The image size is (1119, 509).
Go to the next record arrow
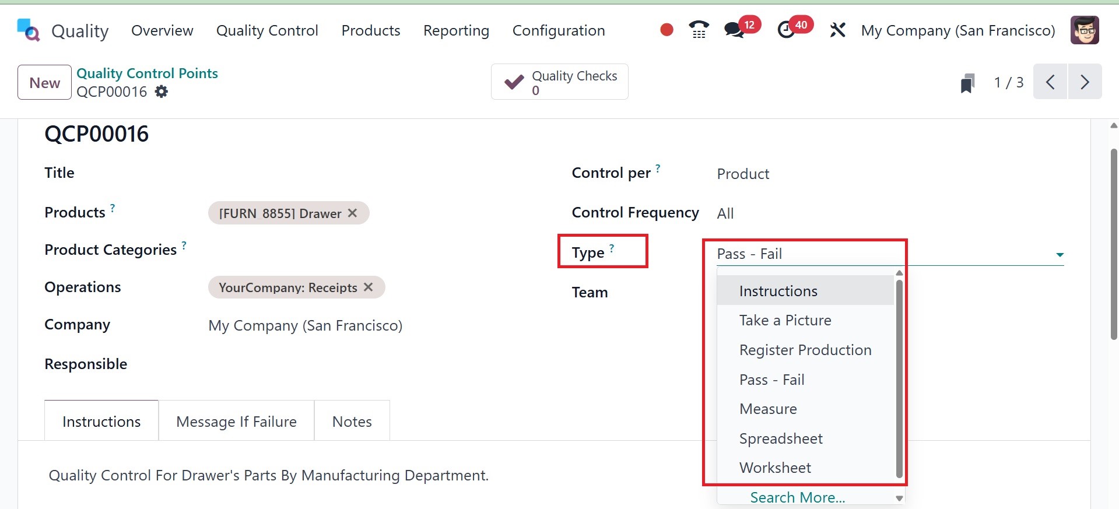1084,82
